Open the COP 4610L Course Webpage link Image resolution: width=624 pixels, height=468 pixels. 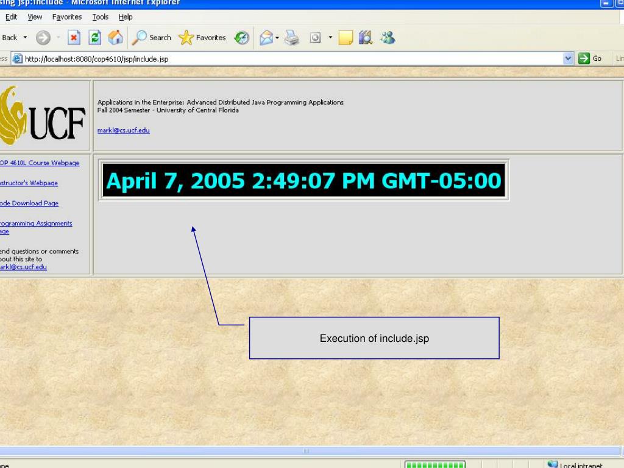tap(40, 163)
